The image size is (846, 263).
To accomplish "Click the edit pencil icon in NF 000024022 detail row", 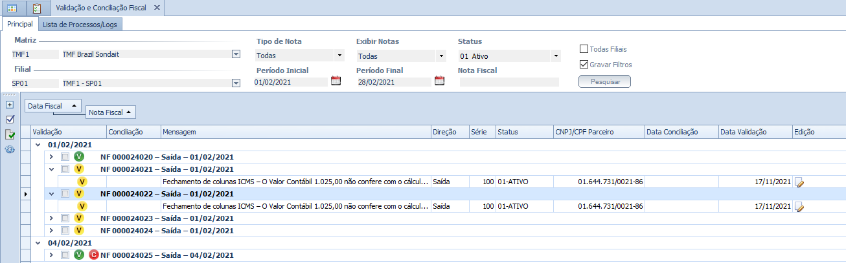I will (x=799, y=207).
